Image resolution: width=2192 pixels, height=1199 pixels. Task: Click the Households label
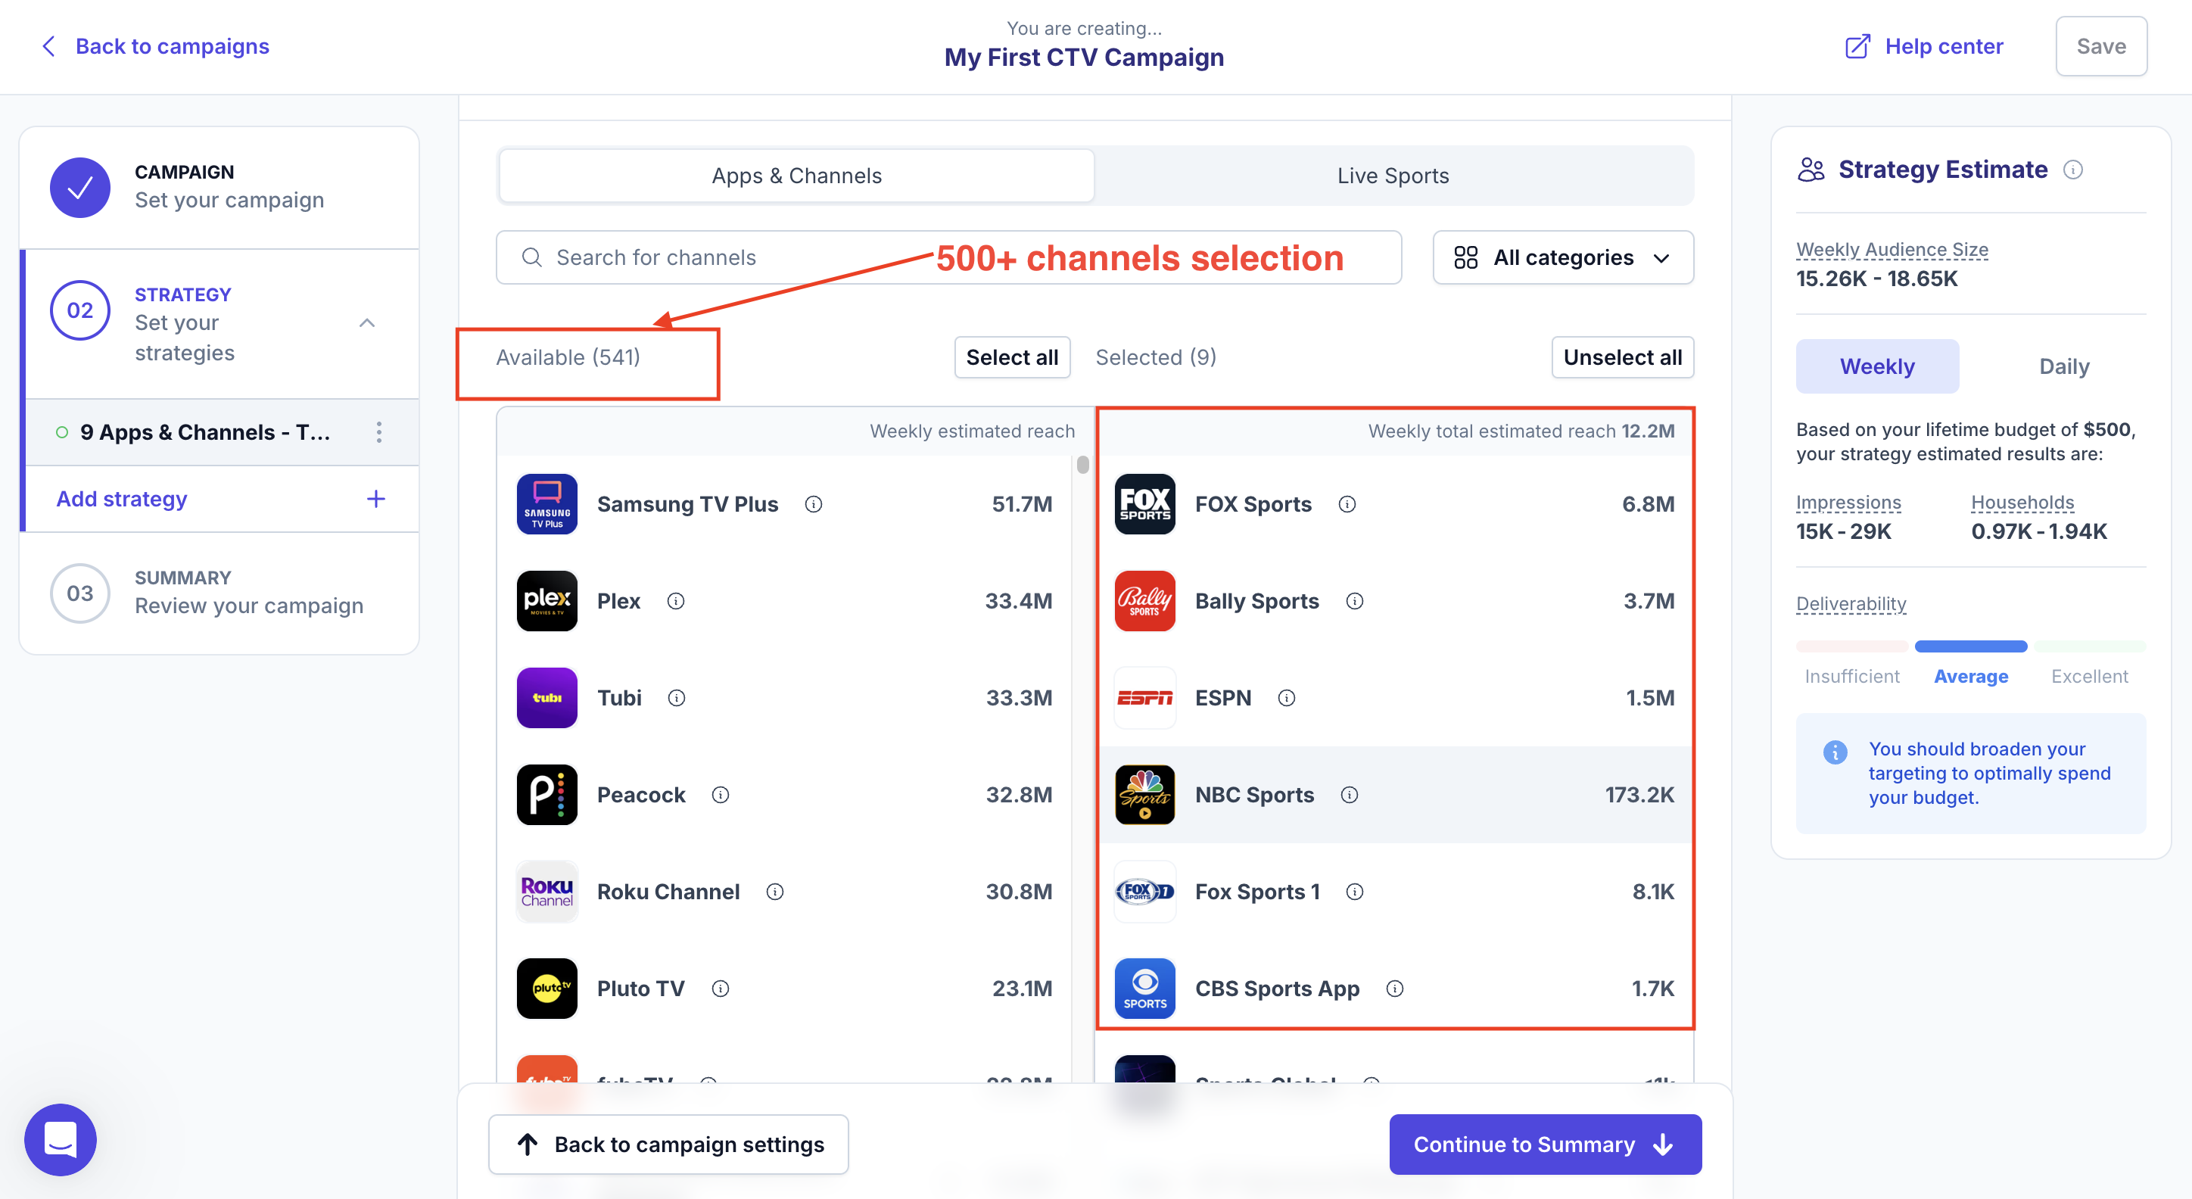(2022, 503)
